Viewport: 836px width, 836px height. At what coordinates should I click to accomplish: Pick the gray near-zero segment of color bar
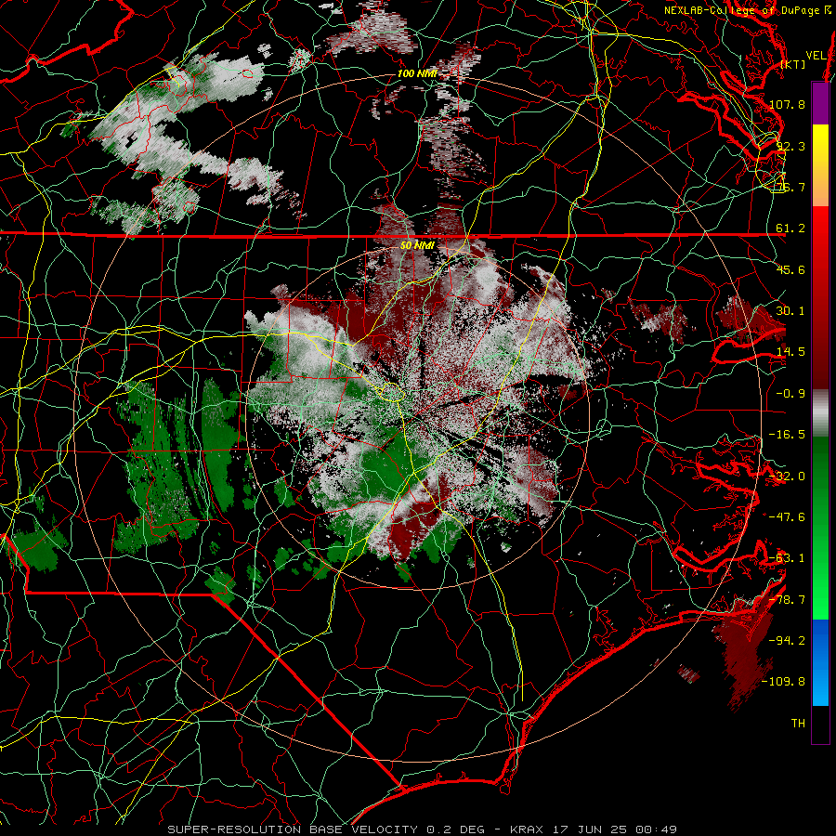coord(820,413)
